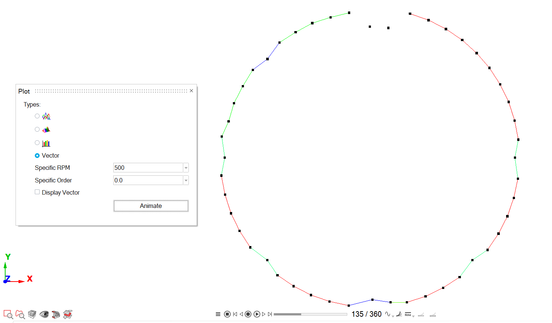The image size is (552, 323).
Task: Click the rectangle zoom (box find) icon
Action: (x=8, y=314)
